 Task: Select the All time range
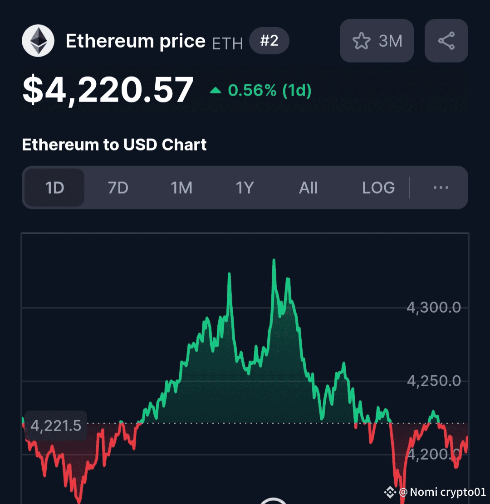309,188
